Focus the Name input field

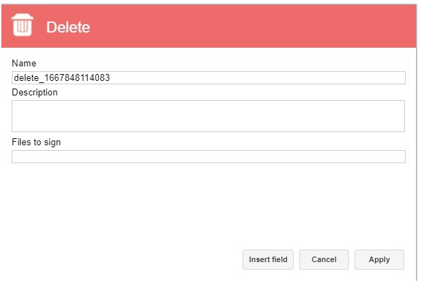(209, 78)
